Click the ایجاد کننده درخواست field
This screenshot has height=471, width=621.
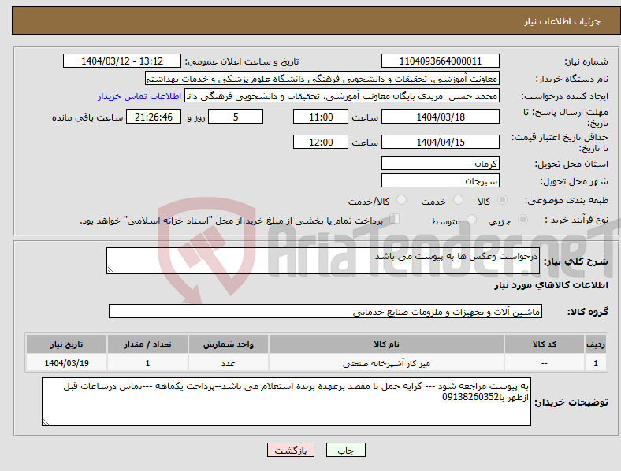tap(342, 96)
